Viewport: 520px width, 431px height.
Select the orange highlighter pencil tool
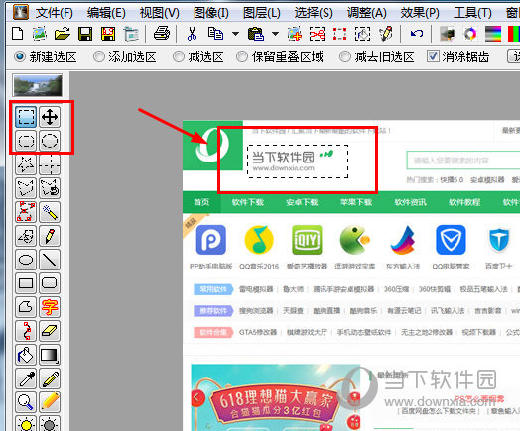click(x=50, y=403)
